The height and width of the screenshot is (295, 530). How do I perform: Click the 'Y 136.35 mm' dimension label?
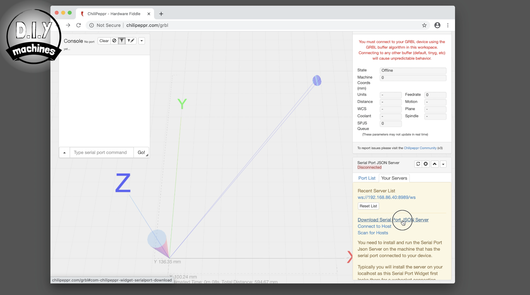pyautogui.click(x=167, y=262)
